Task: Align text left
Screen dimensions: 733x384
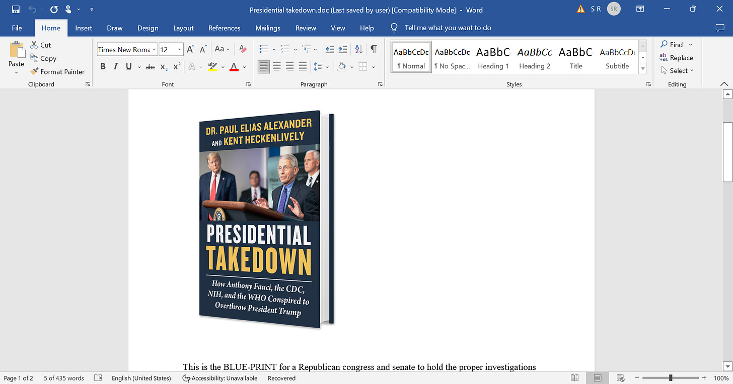Action: click(x=263, y=67)
